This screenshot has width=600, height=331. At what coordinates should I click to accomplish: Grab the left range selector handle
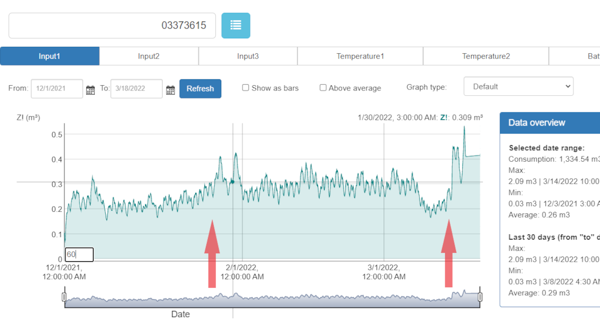[64, 297]
